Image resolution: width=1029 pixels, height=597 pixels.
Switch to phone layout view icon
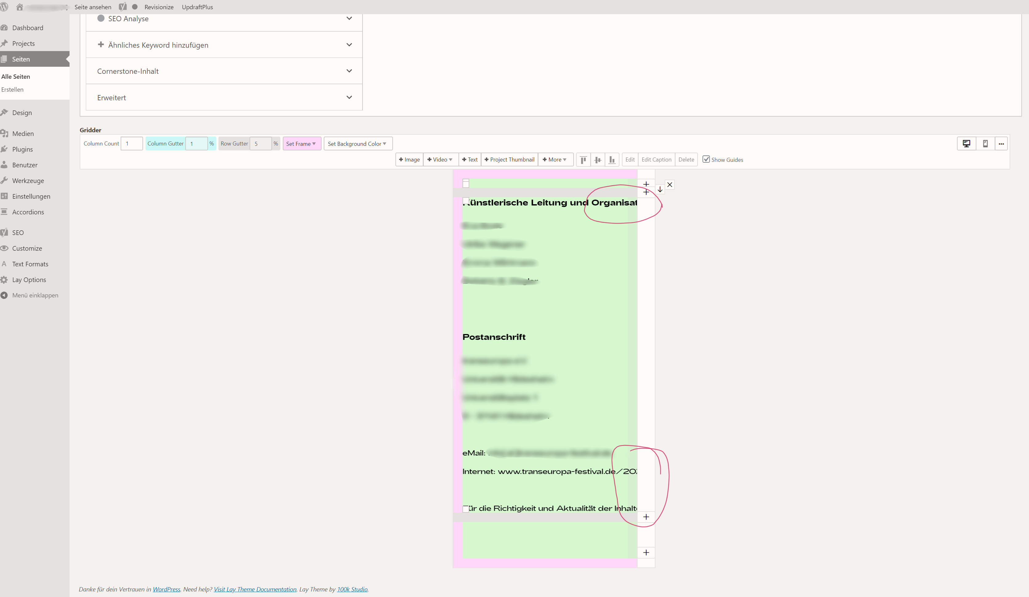click(x=985, y=144)
